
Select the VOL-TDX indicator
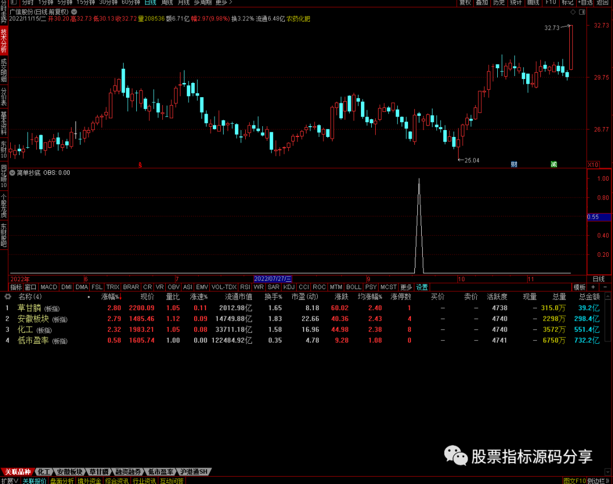click(x=224, y=287)
